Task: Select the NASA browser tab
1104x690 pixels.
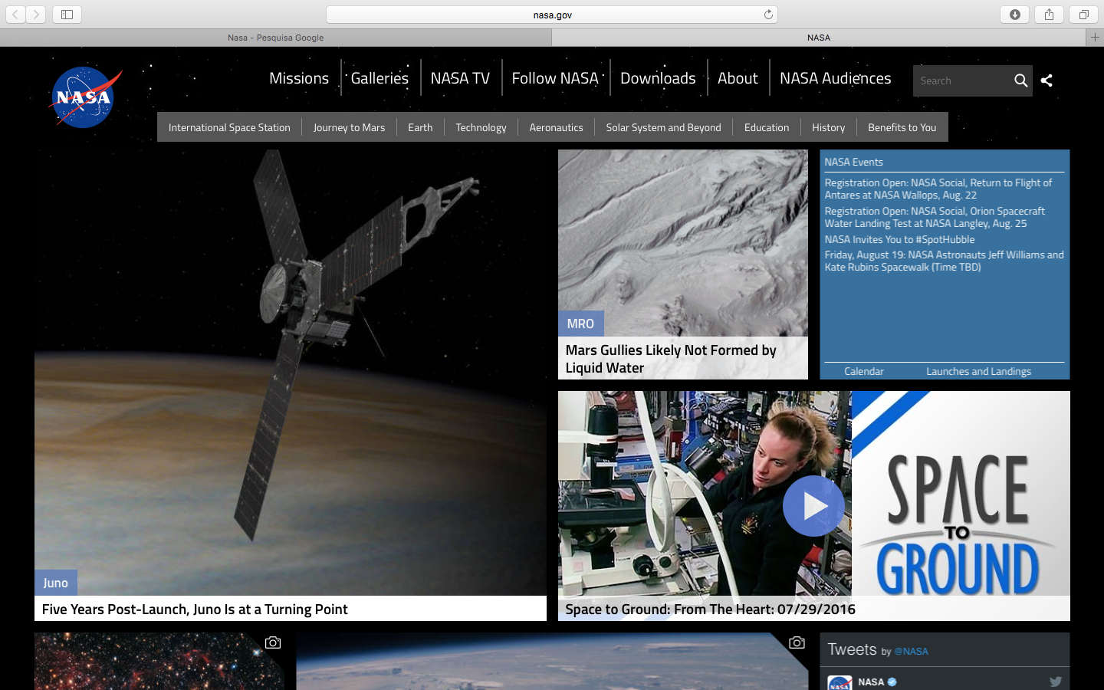Action: click(x=819, y=38)
